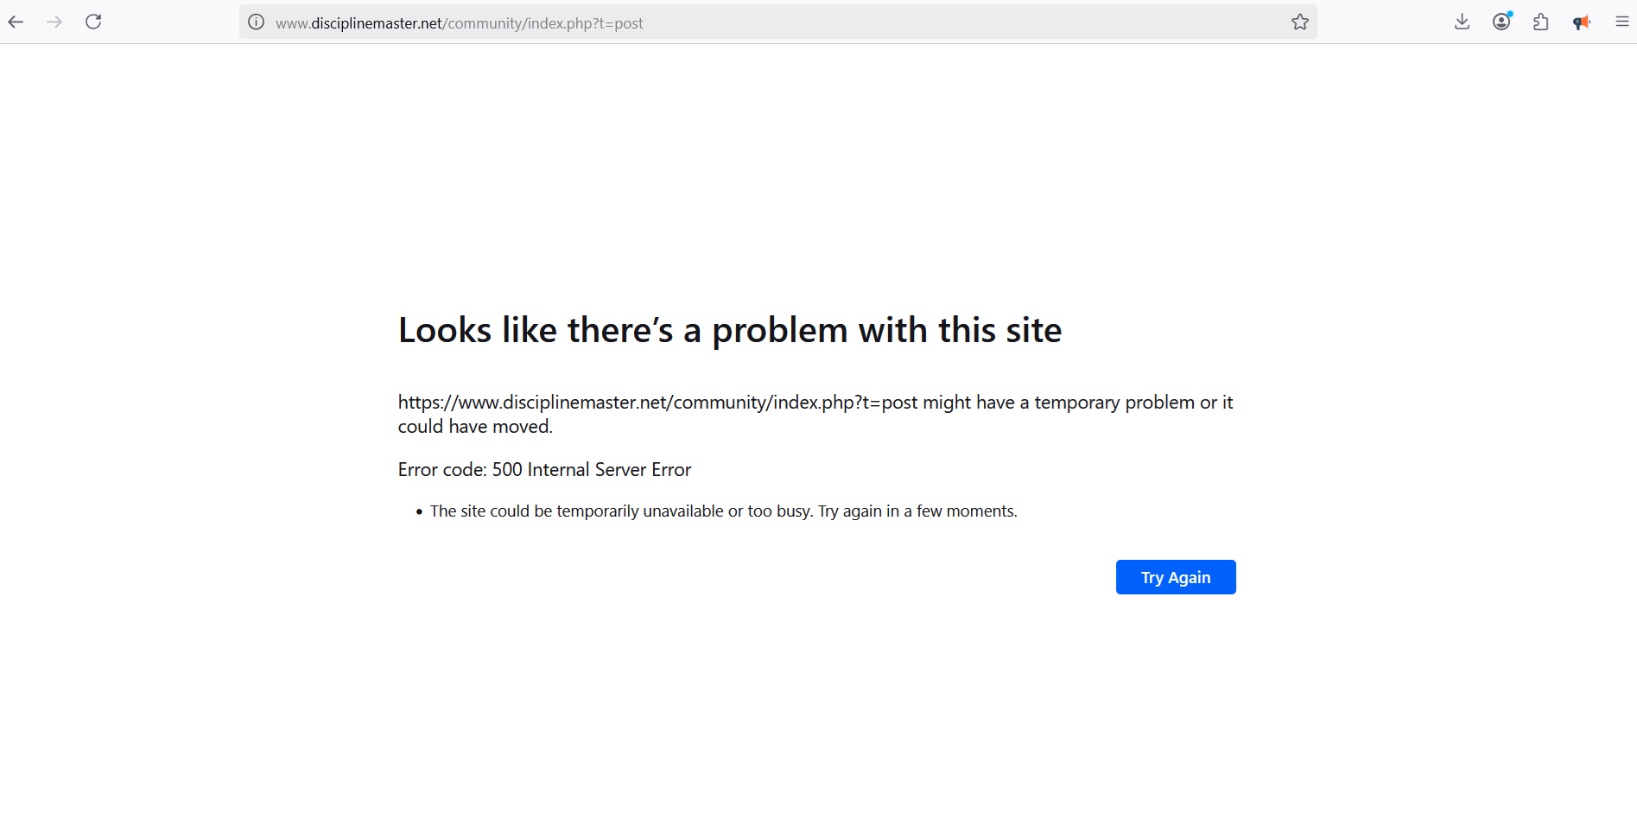Click empty address bar space left of star

[950, 22]
